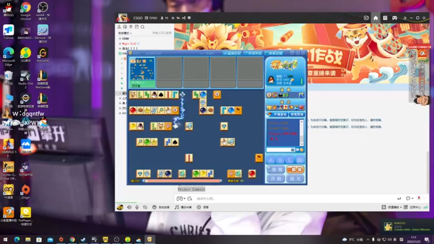Mute the speaker in YY bottom bar
The image size is (434, 244).
tap(129, 207)
